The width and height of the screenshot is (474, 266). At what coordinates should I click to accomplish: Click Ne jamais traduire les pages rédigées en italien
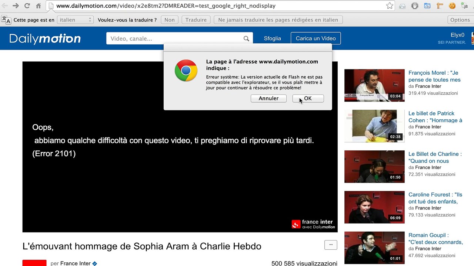click(x=278, y=20)
